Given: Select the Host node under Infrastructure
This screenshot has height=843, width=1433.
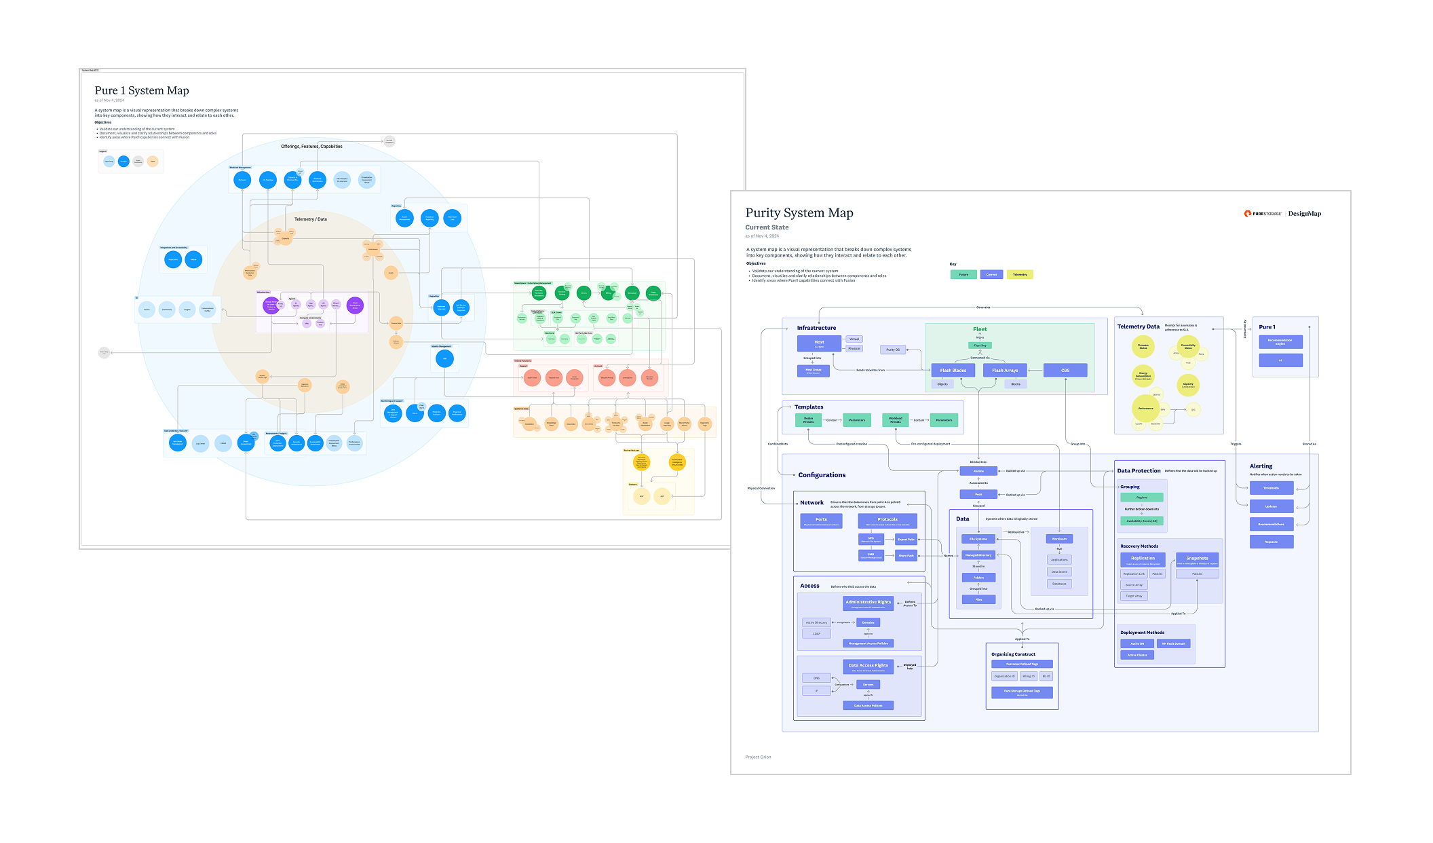Looking at the screenshot, I should pyautogui.click(x=819, y=343).
